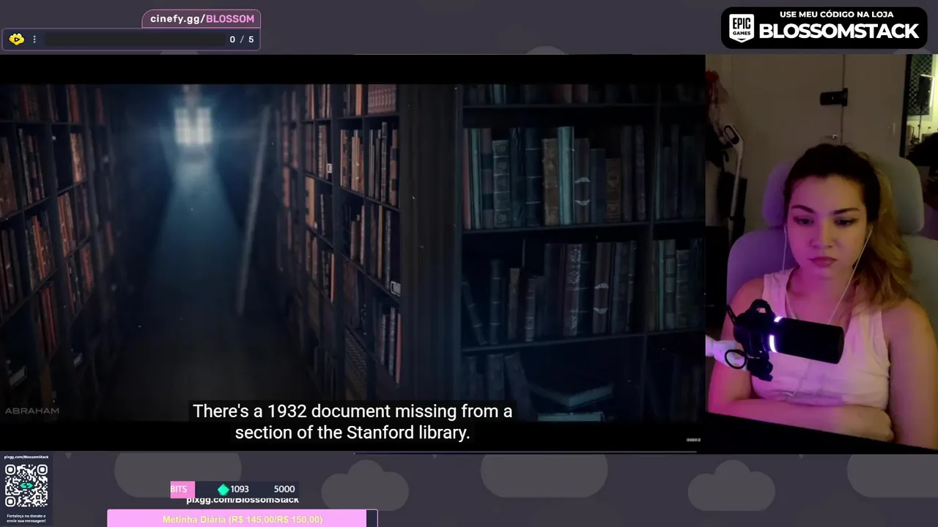Click the 0 / 5 queue counter

[x=242, y=40]
